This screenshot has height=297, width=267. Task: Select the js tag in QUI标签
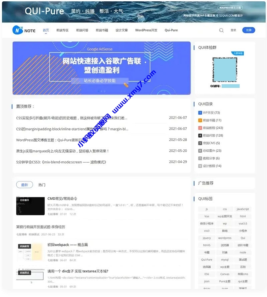(207, 209)
